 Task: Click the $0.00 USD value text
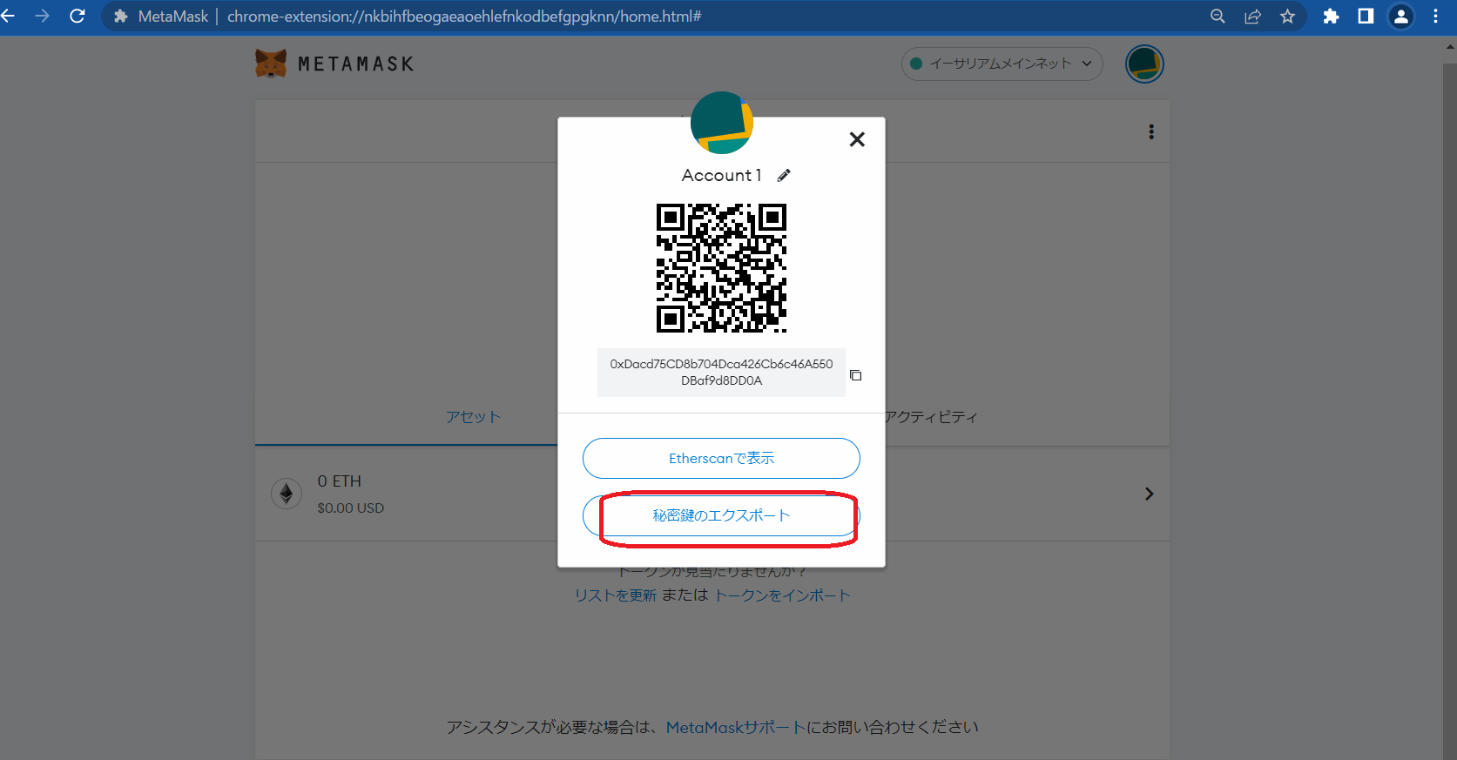click(350, 508)
